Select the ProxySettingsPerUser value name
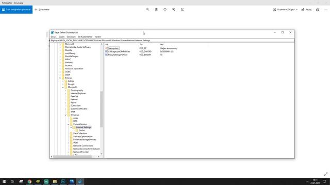 coord(118,54)
